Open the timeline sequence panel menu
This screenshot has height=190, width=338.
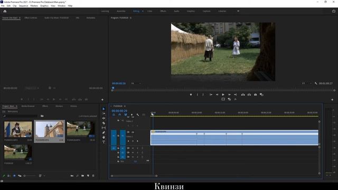[125, 106]
